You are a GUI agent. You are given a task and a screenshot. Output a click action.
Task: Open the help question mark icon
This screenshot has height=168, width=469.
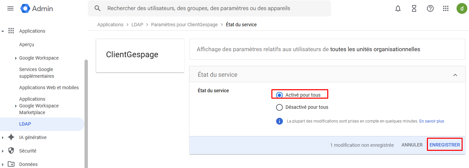point(430,8)
